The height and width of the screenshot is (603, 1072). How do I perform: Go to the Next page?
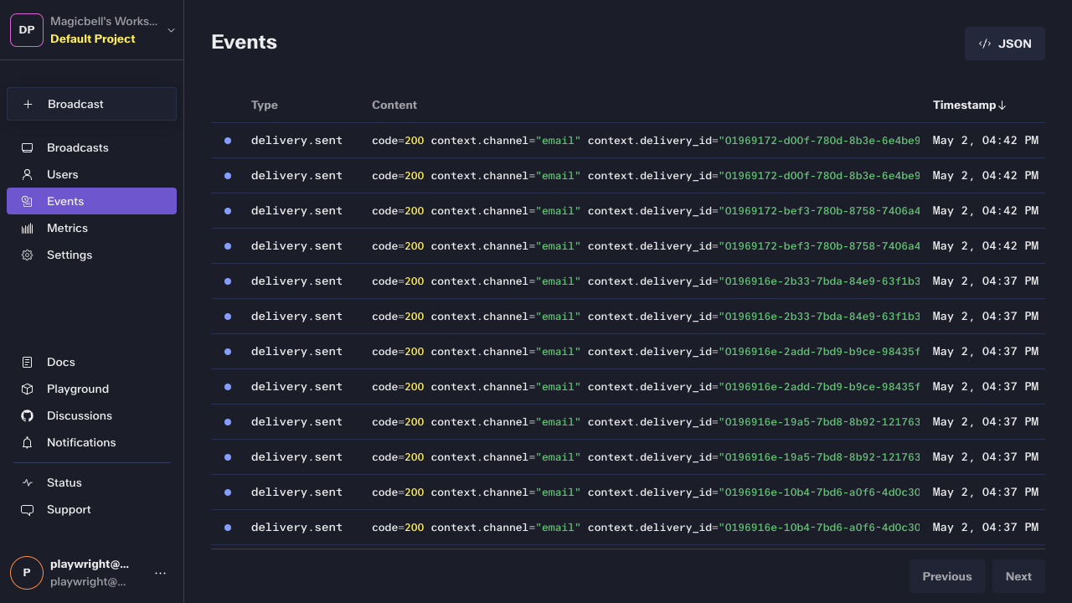click(1018, 576)
